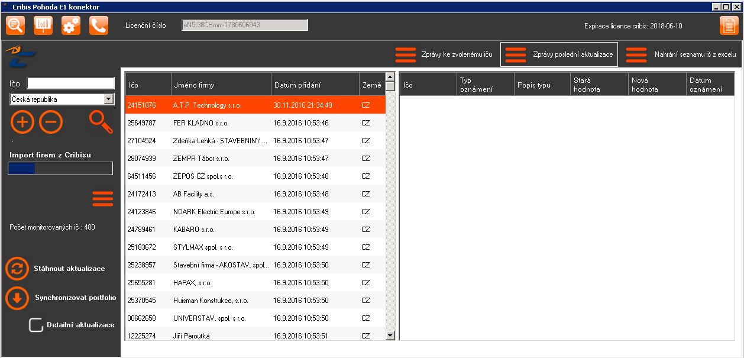This screenshot has height=358, width=744.
Task: Select Stavební firma - AKOSTAV row
Action: tap(255, 265)
